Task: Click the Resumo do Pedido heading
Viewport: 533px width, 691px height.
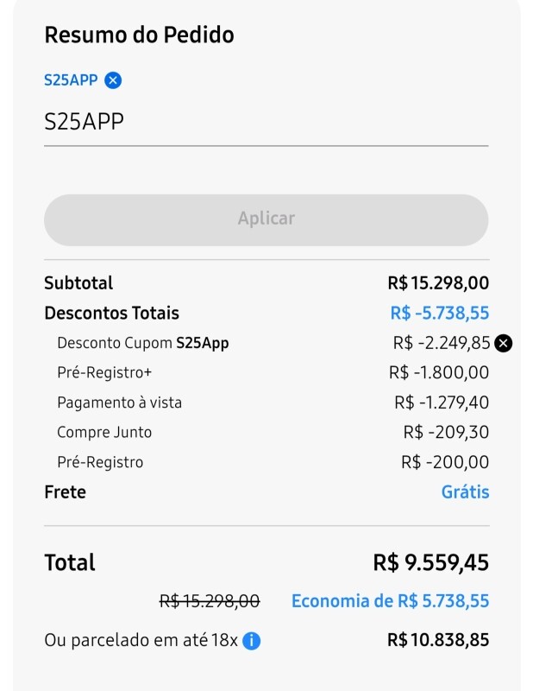Action: click(x=139, y=35)
